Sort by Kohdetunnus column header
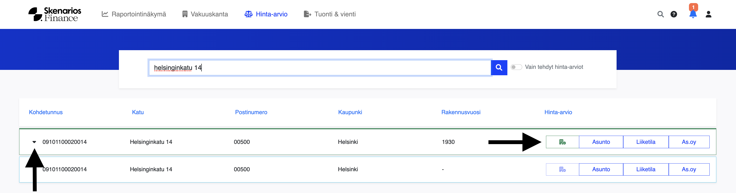This screenshot has width=736, height=193. 46,112
